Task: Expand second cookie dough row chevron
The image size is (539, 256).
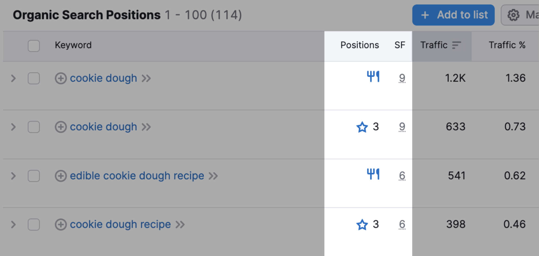Action: pyautogui.click(x=13, y=127)
